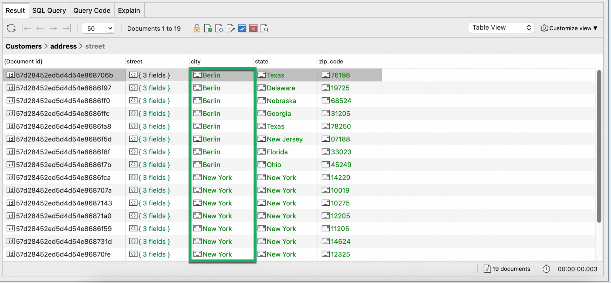
Task: Click the blue validate checkmark icon
Action: (242, 28)
